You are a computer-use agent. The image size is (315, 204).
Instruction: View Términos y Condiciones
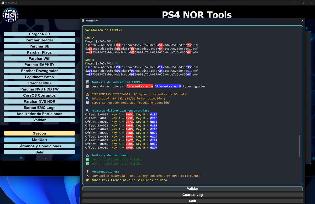pyautogui.click(x=39, y=146)
